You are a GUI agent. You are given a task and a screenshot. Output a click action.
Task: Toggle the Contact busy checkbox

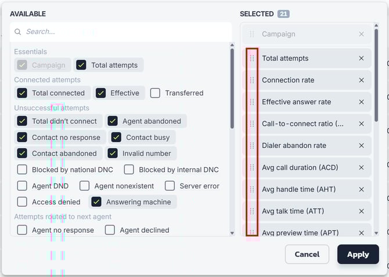pyautogui.click(x=116, y=137)
